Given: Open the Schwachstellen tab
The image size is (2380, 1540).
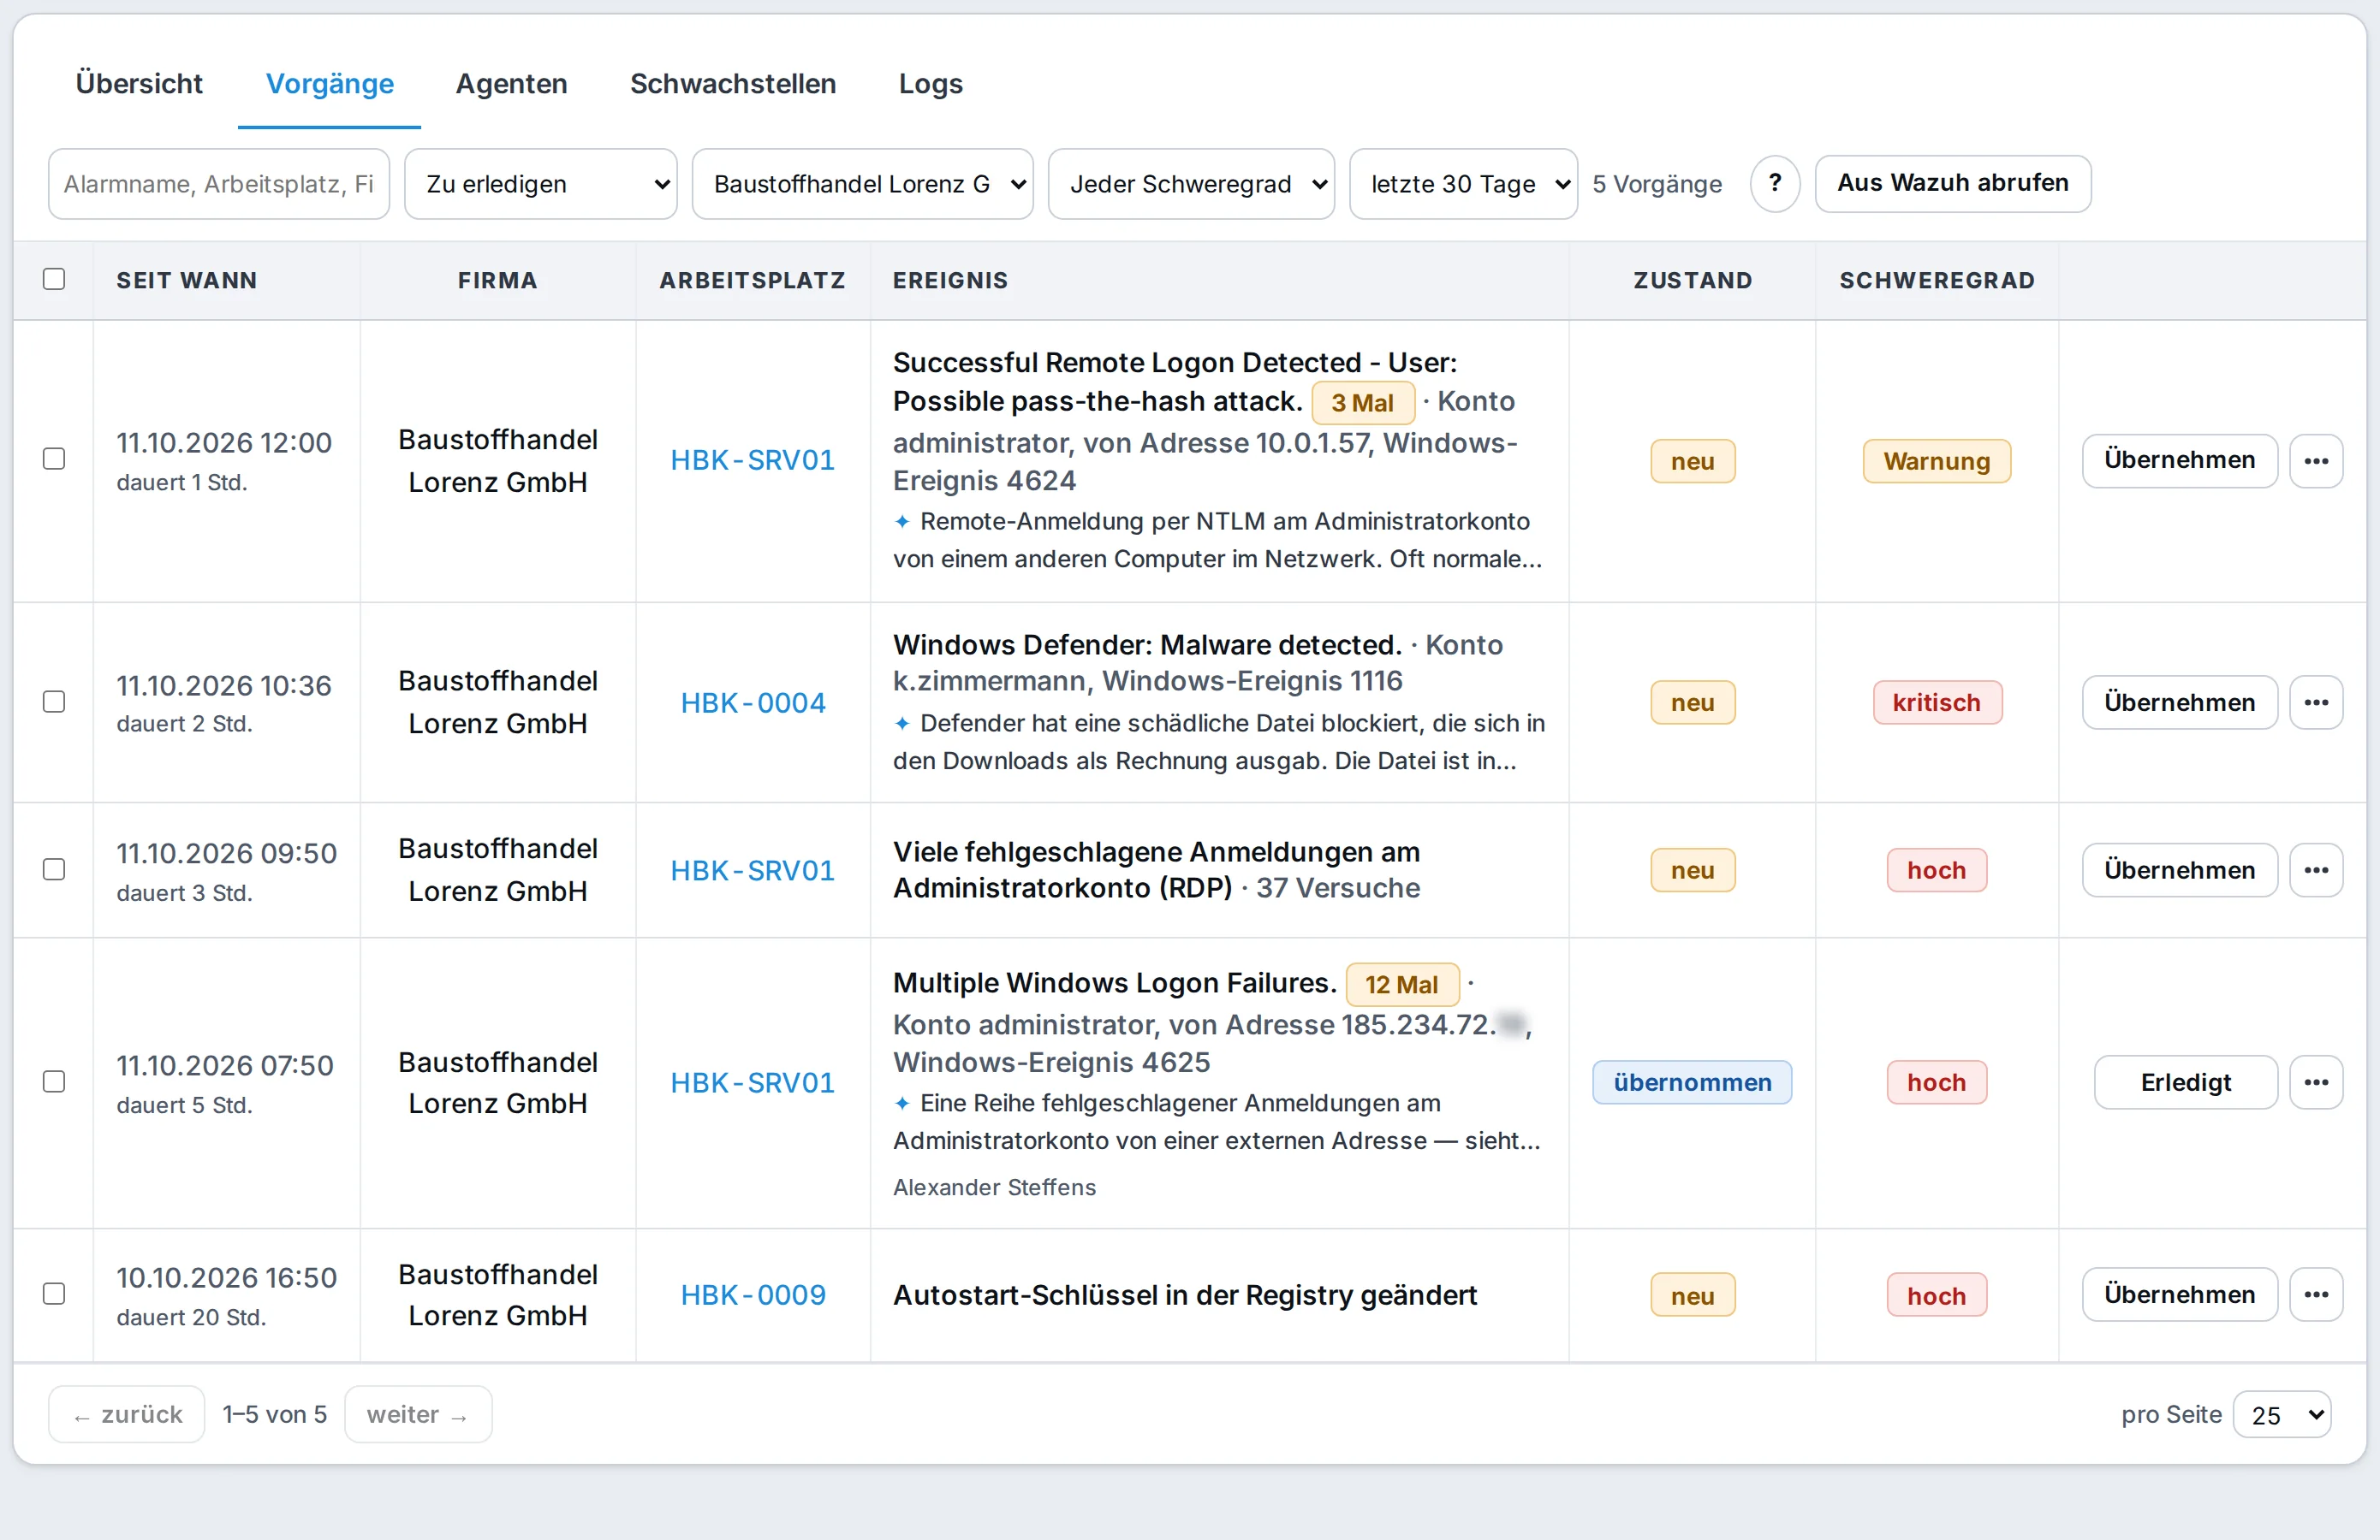Looking at the screenshot, I should (x=733, y=84).
